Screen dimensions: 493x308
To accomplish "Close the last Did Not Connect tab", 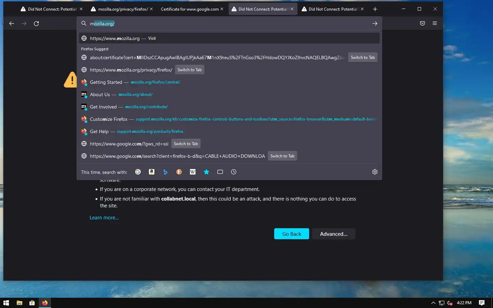I will click(362, 9).
